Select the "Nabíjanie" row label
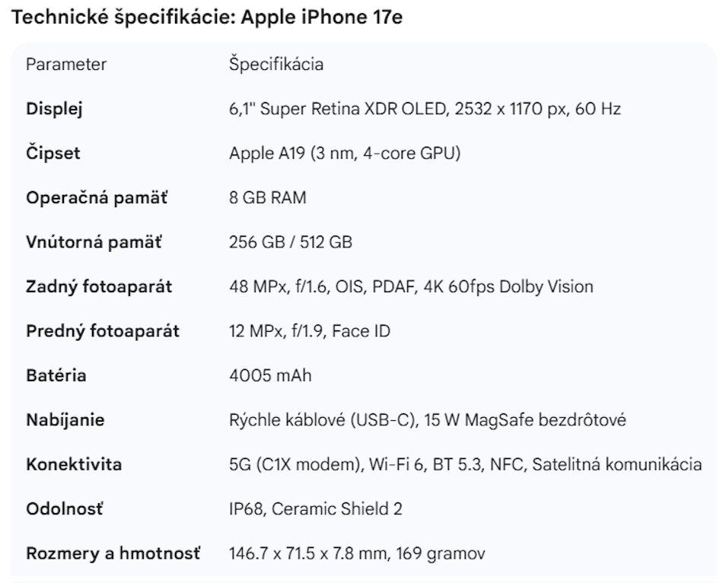The height and width of the screenshot is (583, 723). tap(65, 420)
